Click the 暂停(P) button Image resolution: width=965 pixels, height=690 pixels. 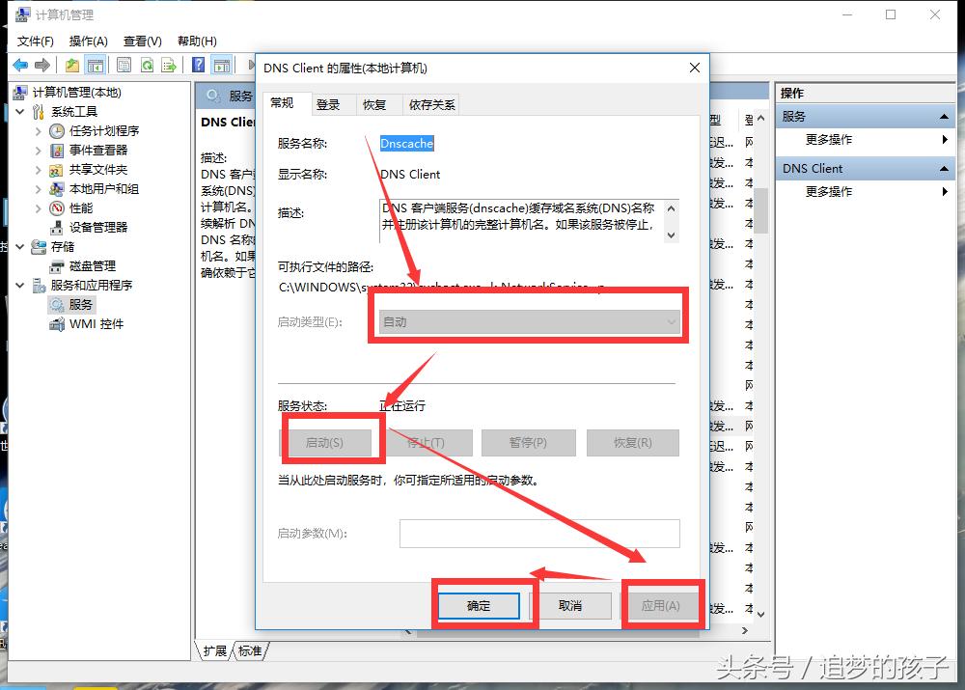(528, 443)
